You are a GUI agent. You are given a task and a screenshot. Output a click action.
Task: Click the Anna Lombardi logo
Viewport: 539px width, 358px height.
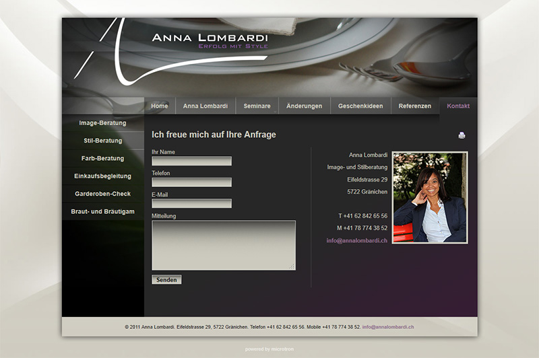pyautogui.click(x=210, y=40)
